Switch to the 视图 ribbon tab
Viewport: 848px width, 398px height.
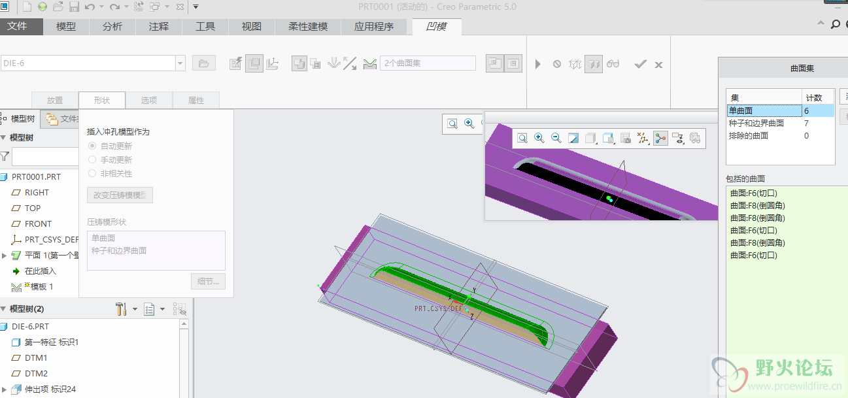(252, 27)
